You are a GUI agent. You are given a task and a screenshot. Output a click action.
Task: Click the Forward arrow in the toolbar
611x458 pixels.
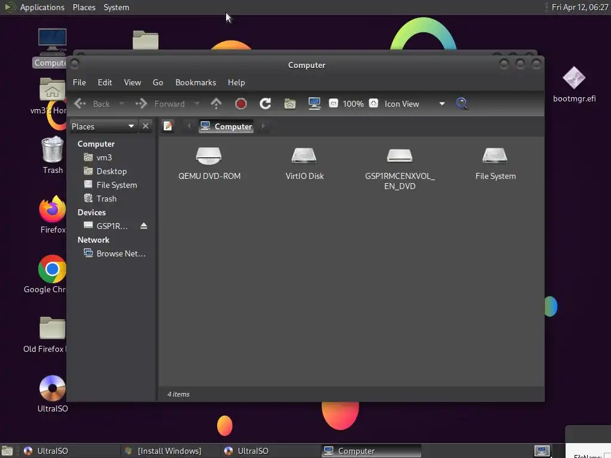point(141,104)
